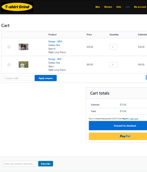The width and height of the screenshot is (147, 172).
Task: Focus the MS6 quantity field
Action: (x=114, y=47)
